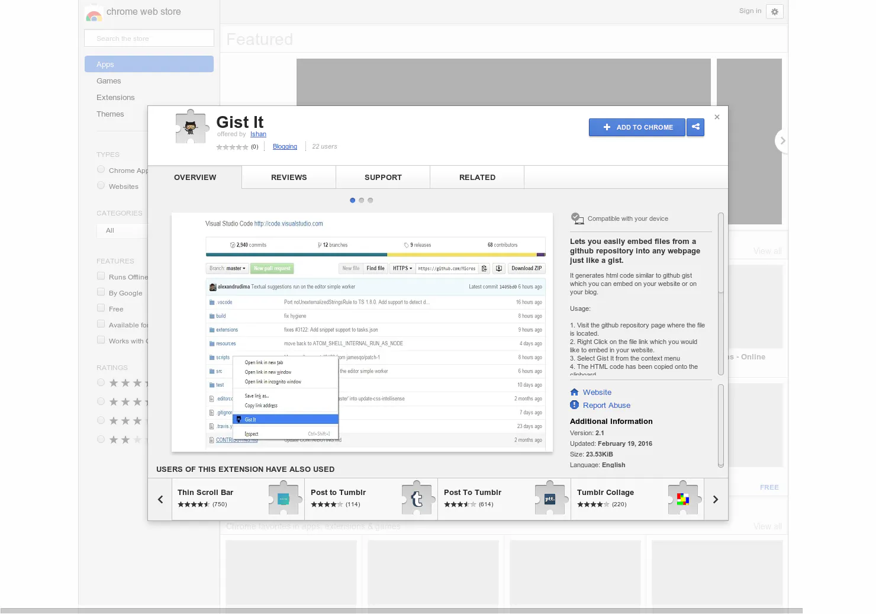Click the Gist It star rating
The image size is (876, 614).
point(232,147)
